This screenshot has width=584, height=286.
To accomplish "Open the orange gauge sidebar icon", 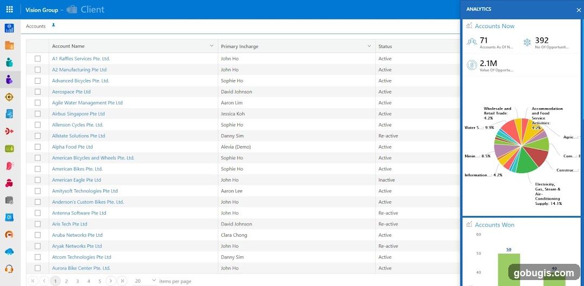I will (x=9, y=235).
